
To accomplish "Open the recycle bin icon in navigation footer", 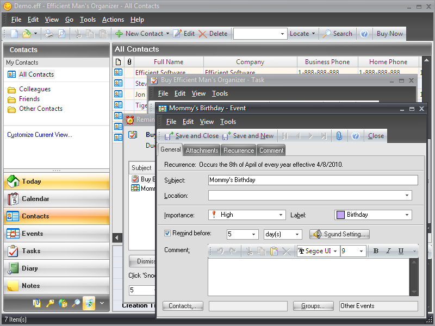I will [x=89, y=303].
